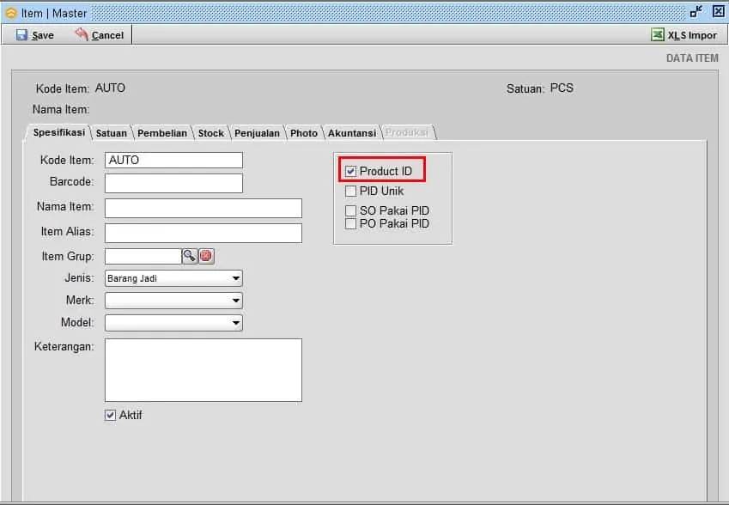The image size is (729, 505).
Task: Click the XLS Impor button label
Action: click(692, 35)
